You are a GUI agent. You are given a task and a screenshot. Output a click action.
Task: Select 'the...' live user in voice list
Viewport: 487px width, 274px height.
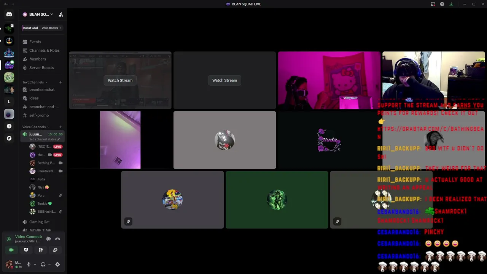coord(46,155)
